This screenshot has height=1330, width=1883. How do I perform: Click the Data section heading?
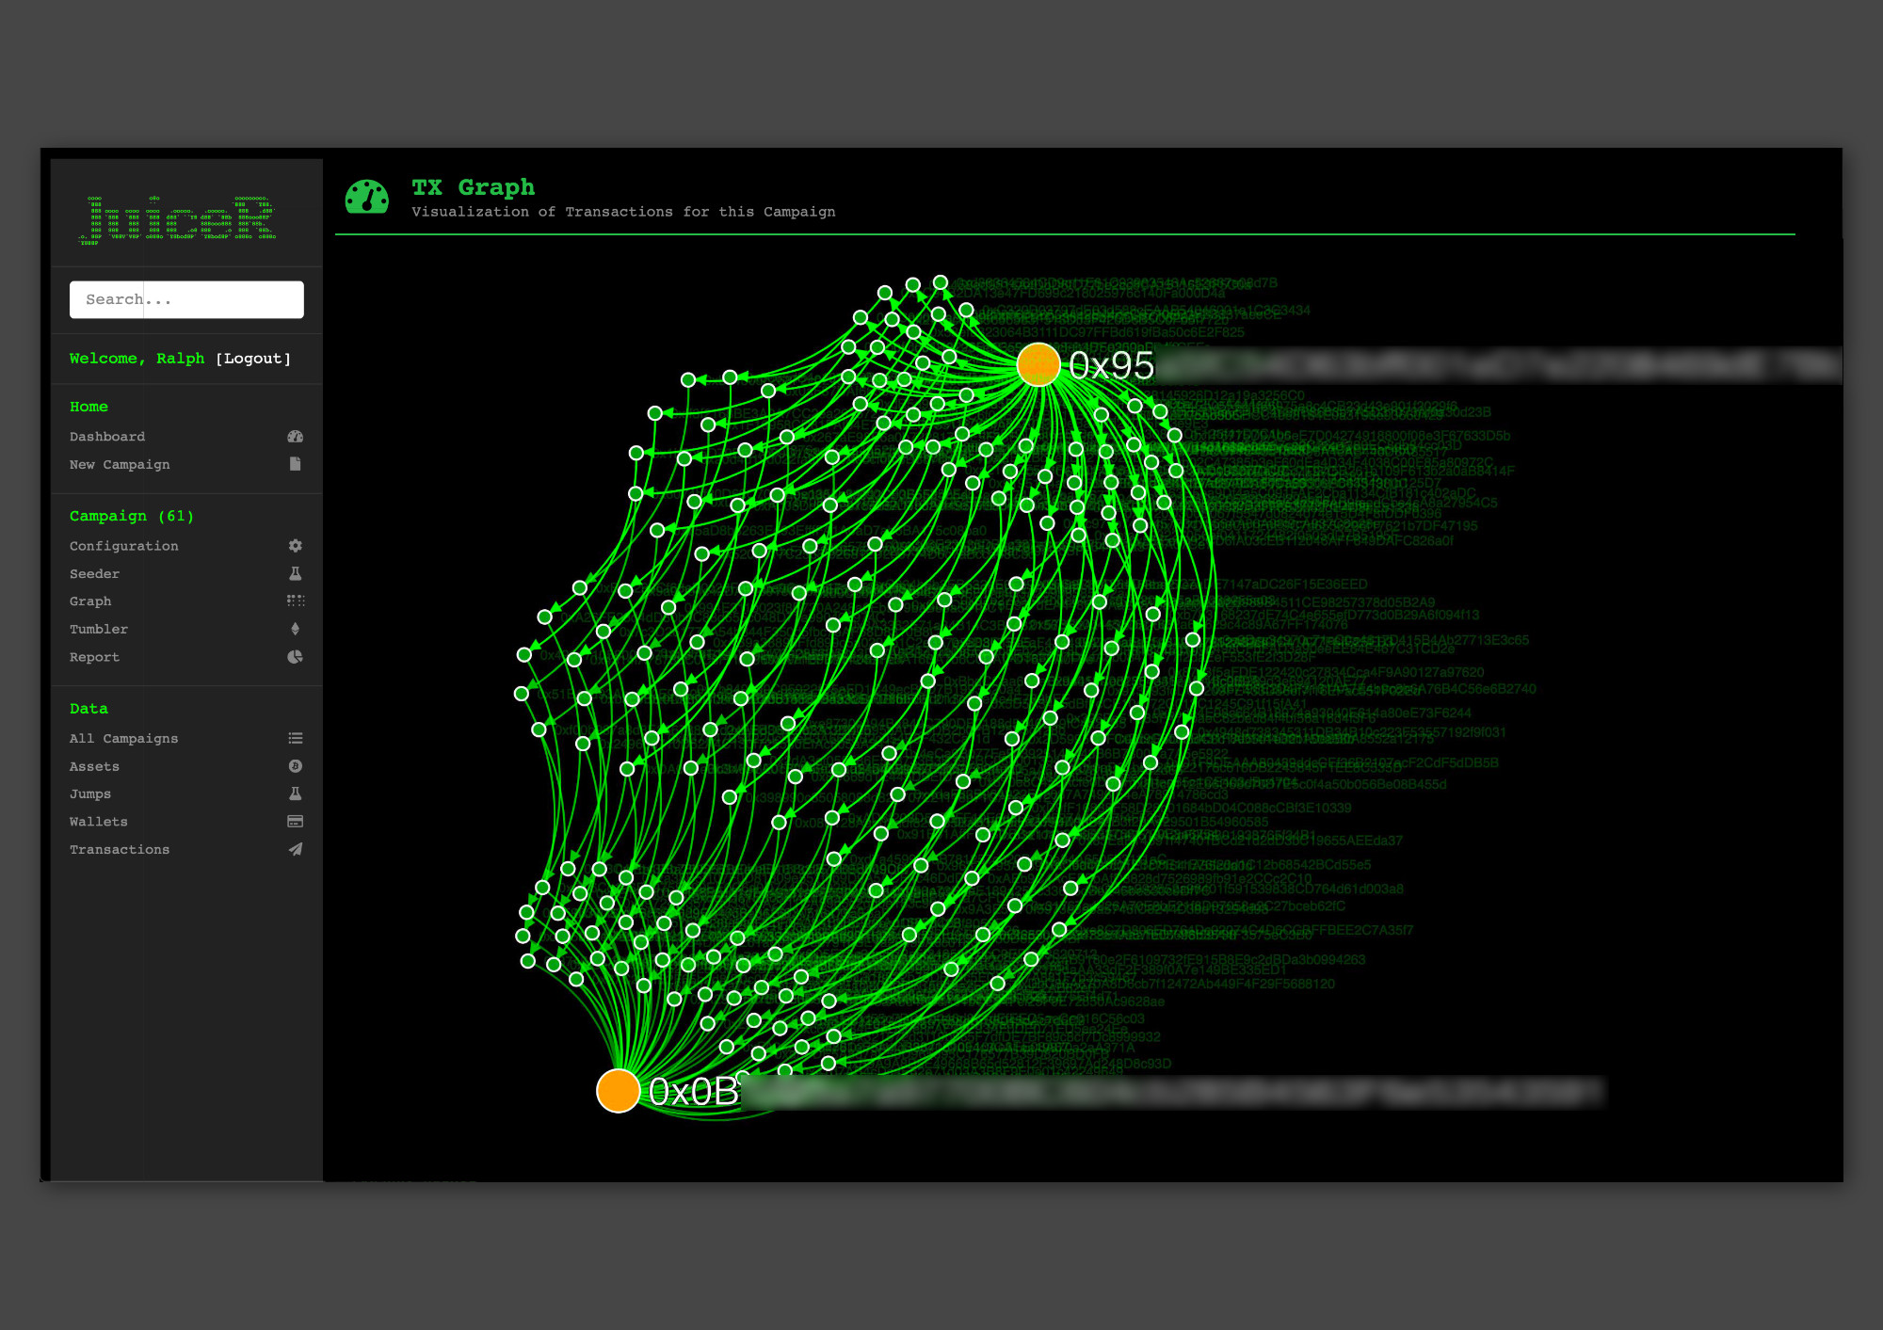(x=89, y=709)
